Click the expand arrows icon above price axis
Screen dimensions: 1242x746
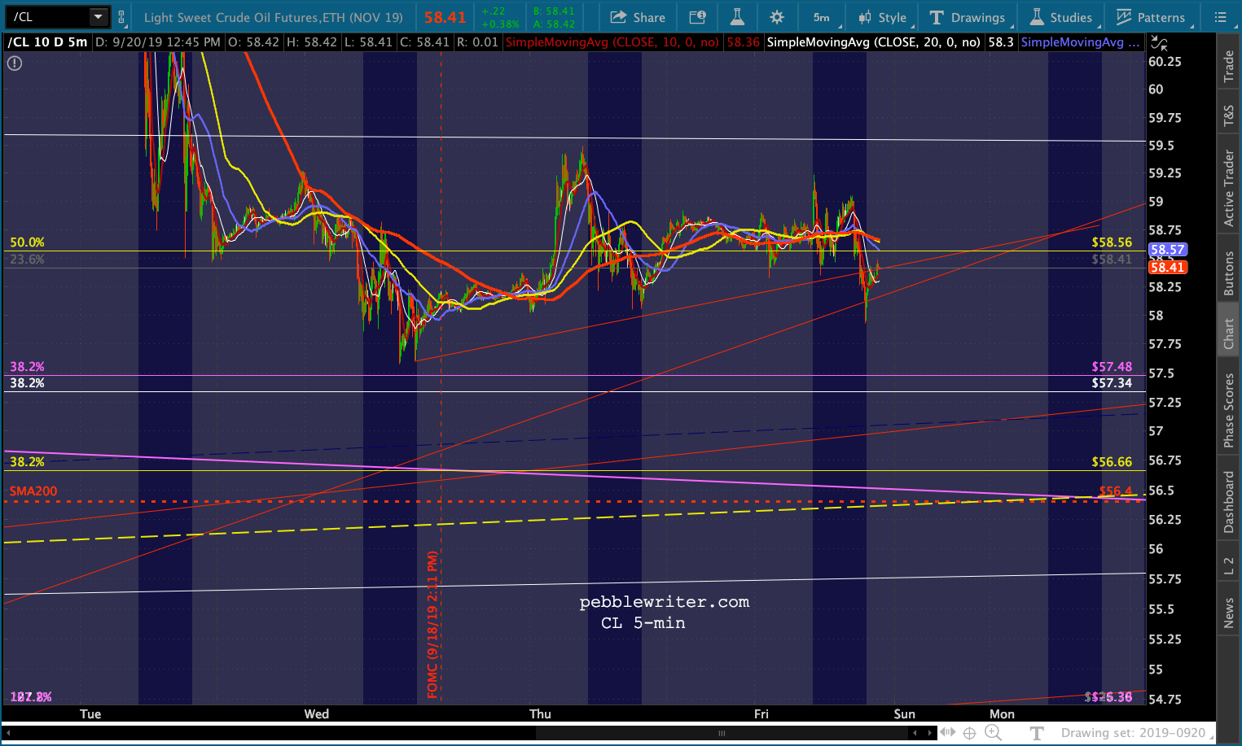coord(1160,43)
